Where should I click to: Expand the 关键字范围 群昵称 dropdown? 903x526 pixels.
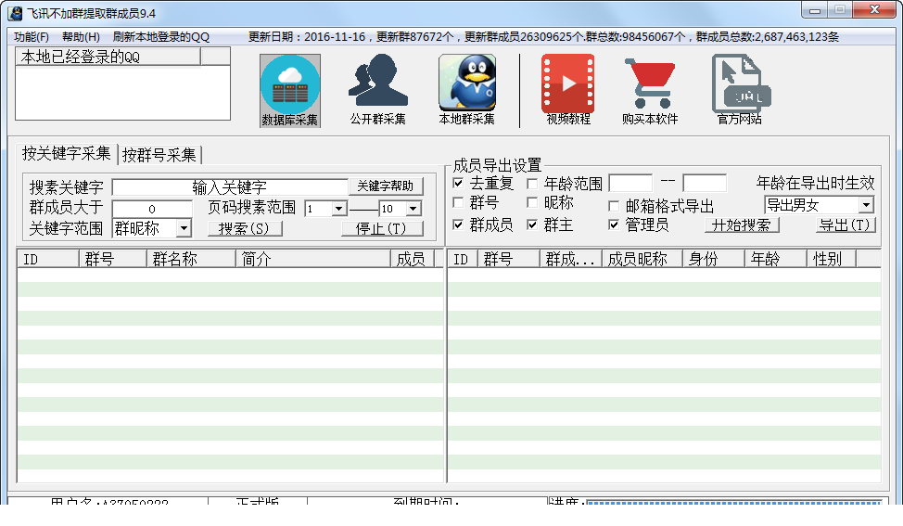(x=184, y=228)
